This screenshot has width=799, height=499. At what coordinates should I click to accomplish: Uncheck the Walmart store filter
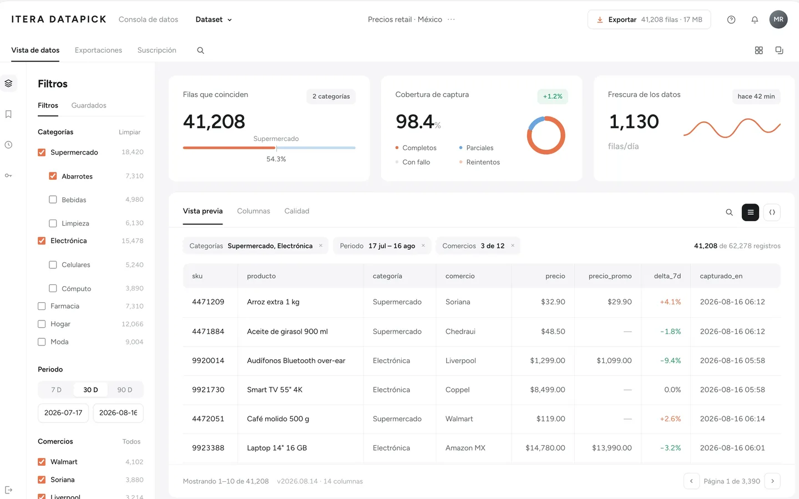[x=42, y=462]
